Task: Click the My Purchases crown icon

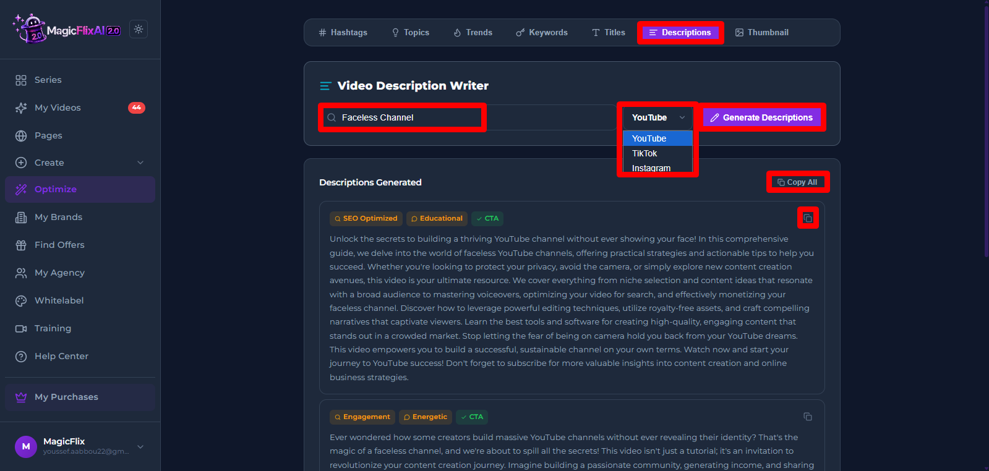Action: (x=21, y=397)
